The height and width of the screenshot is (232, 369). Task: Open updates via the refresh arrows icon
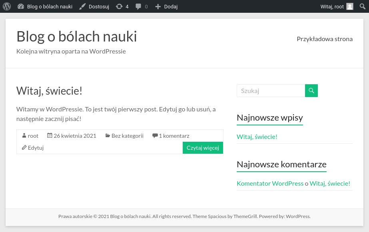119,6
